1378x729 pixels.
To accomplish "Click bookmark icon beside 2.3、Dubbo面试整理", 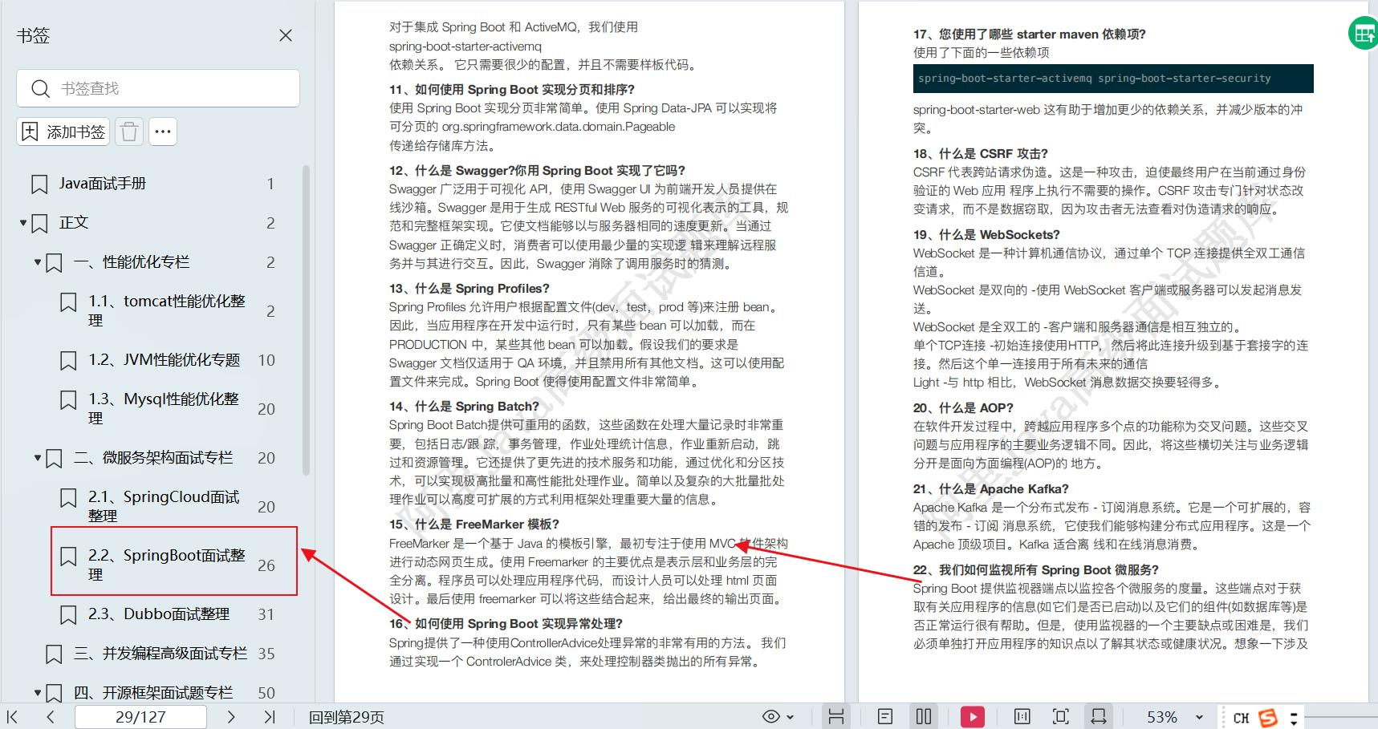I will (x=69, y=615).
